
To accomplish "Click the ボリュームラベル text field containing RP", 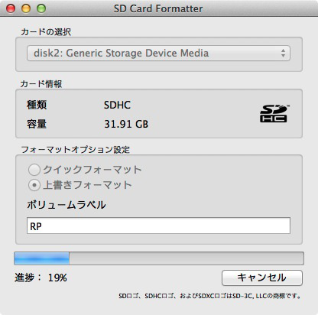I will [158, 226].
